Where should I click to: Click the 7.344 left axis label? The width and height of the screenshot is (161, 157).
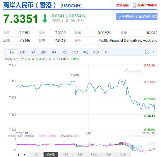tap(13, 66)
